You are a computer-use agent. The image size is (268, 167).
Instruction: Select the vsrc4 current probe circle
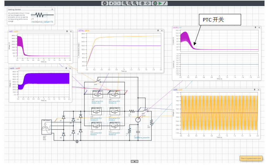point(138,120)
